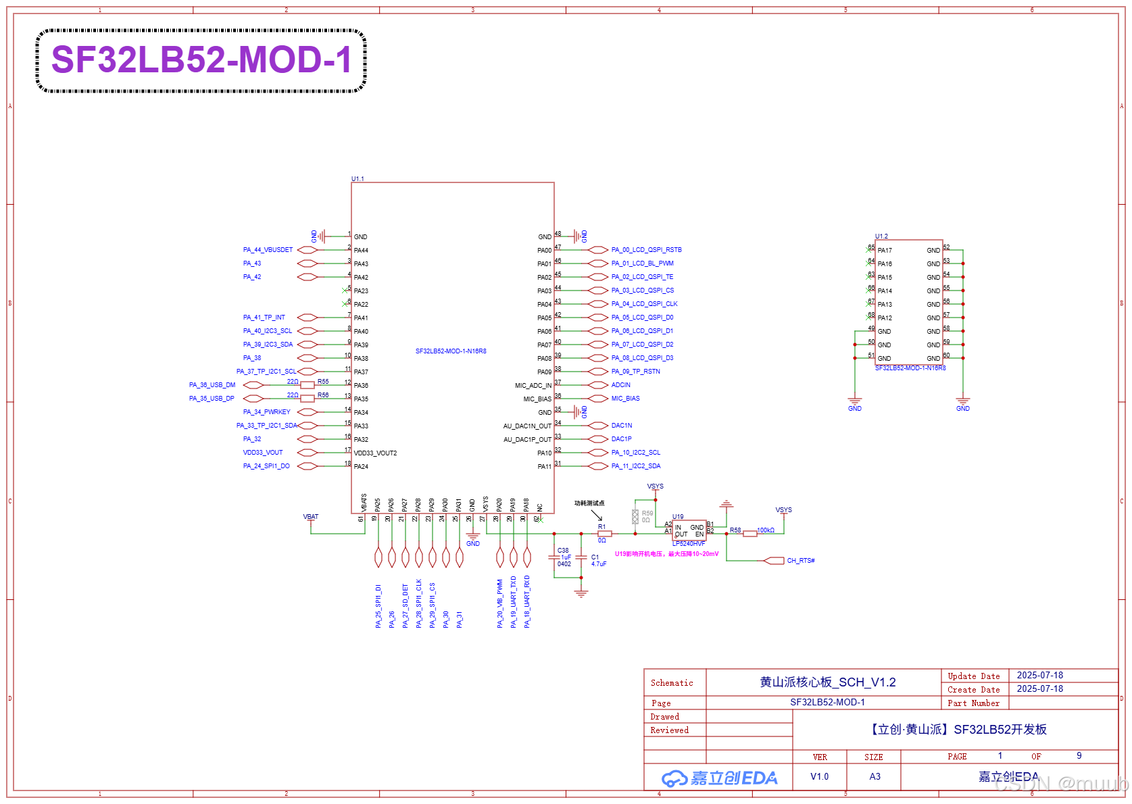The height and width of the screenshot is (804, 1132).
Task: Select the PA_41_TP_INT net label
Action: coord(264,318)
